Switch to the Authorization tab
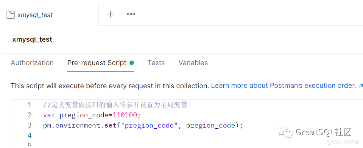The image size is (363, 148). [x=32, y=63]
